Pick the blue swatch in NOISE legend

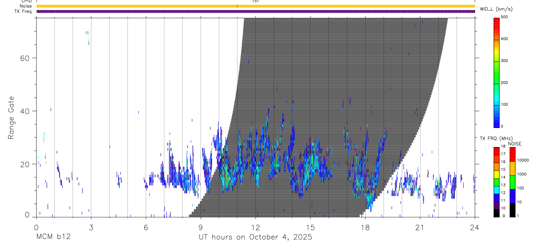512,196
